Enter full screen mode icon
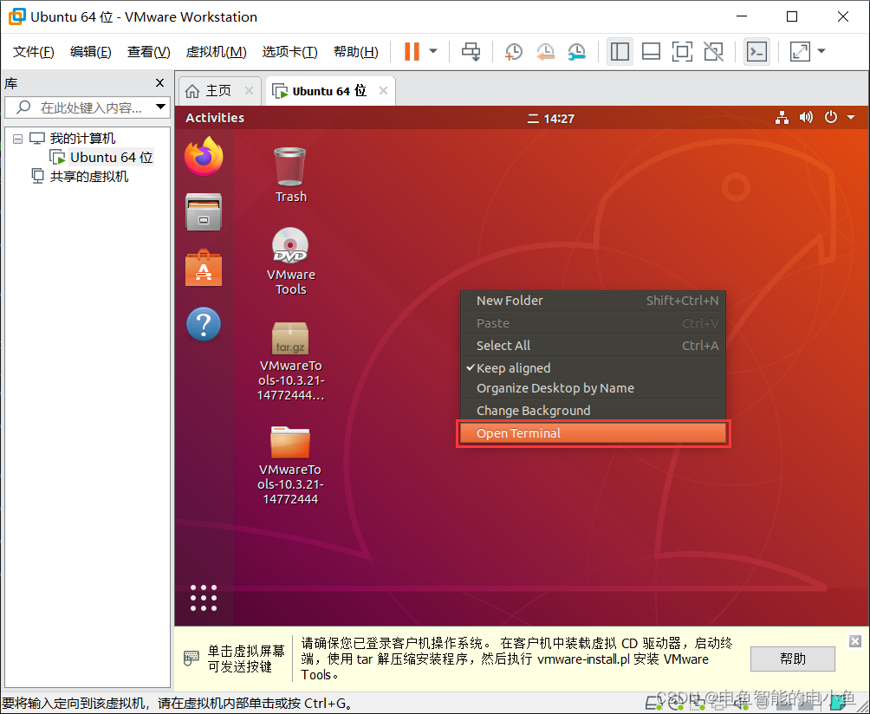The width and height of the screenshot is (870, 714). (682, 52)
